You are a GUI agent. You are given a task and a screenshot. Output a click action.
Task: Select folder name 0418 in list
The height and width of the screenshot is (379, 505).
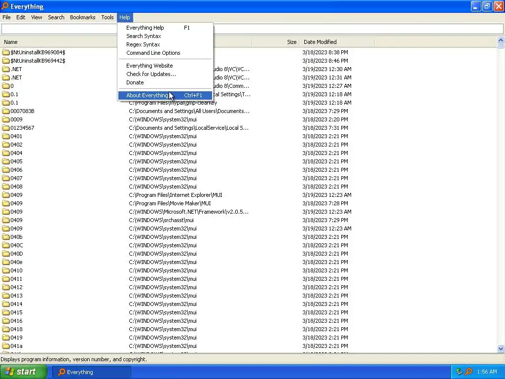[x=16, y=329]
